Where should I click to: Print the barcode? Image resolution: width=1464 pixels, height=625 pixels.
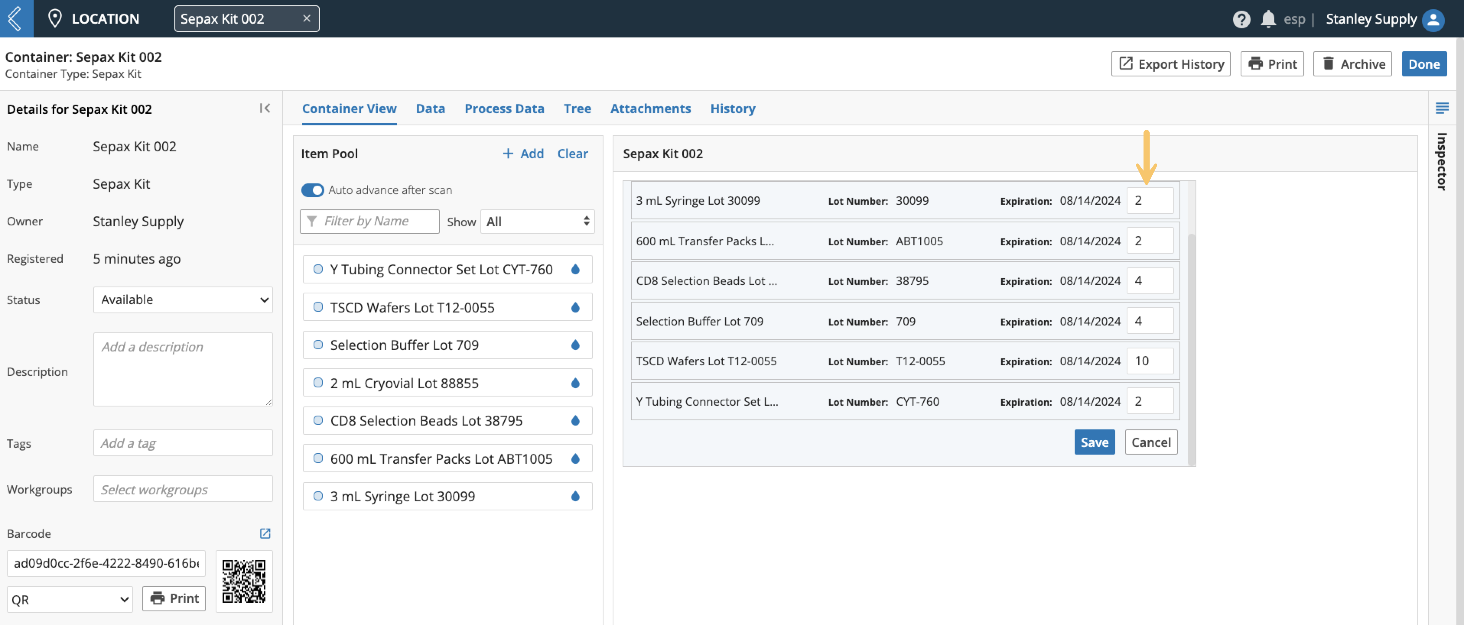[174, 598]
